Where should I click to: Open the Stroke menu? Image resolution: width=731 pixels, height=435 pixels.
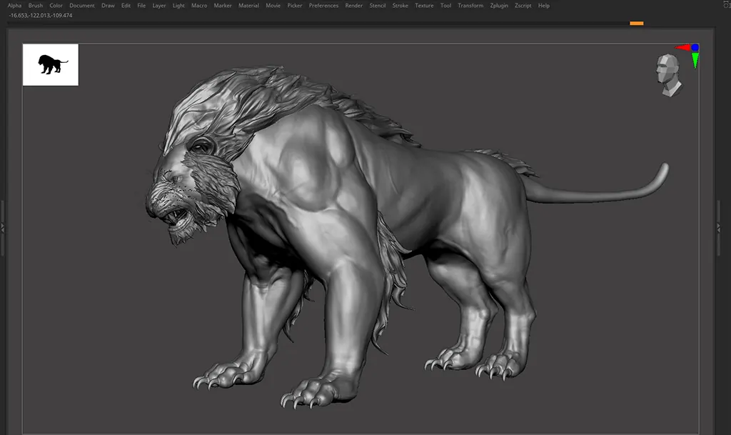click(400, 6)
